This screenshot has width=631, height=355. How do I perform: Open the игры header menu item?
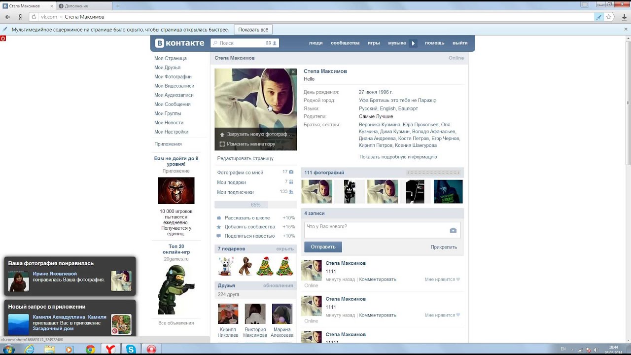(374, 43)
